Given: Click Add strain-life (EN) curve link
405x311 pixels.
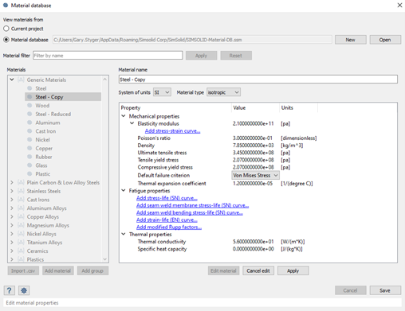Looking at the screenshot, I should tap(167, 220).
